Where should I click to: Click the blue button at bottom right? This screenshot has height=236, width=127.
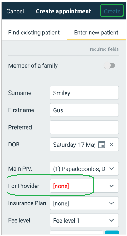[112, 233]
